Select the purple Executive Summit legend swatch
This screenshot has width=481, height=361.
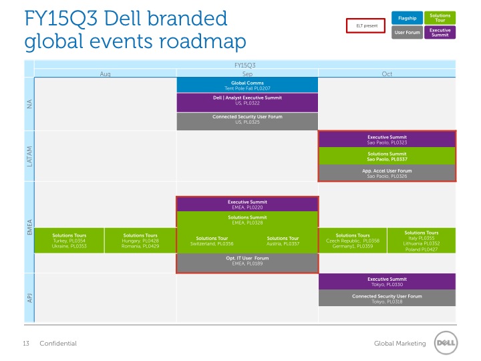tap(440, 32)
